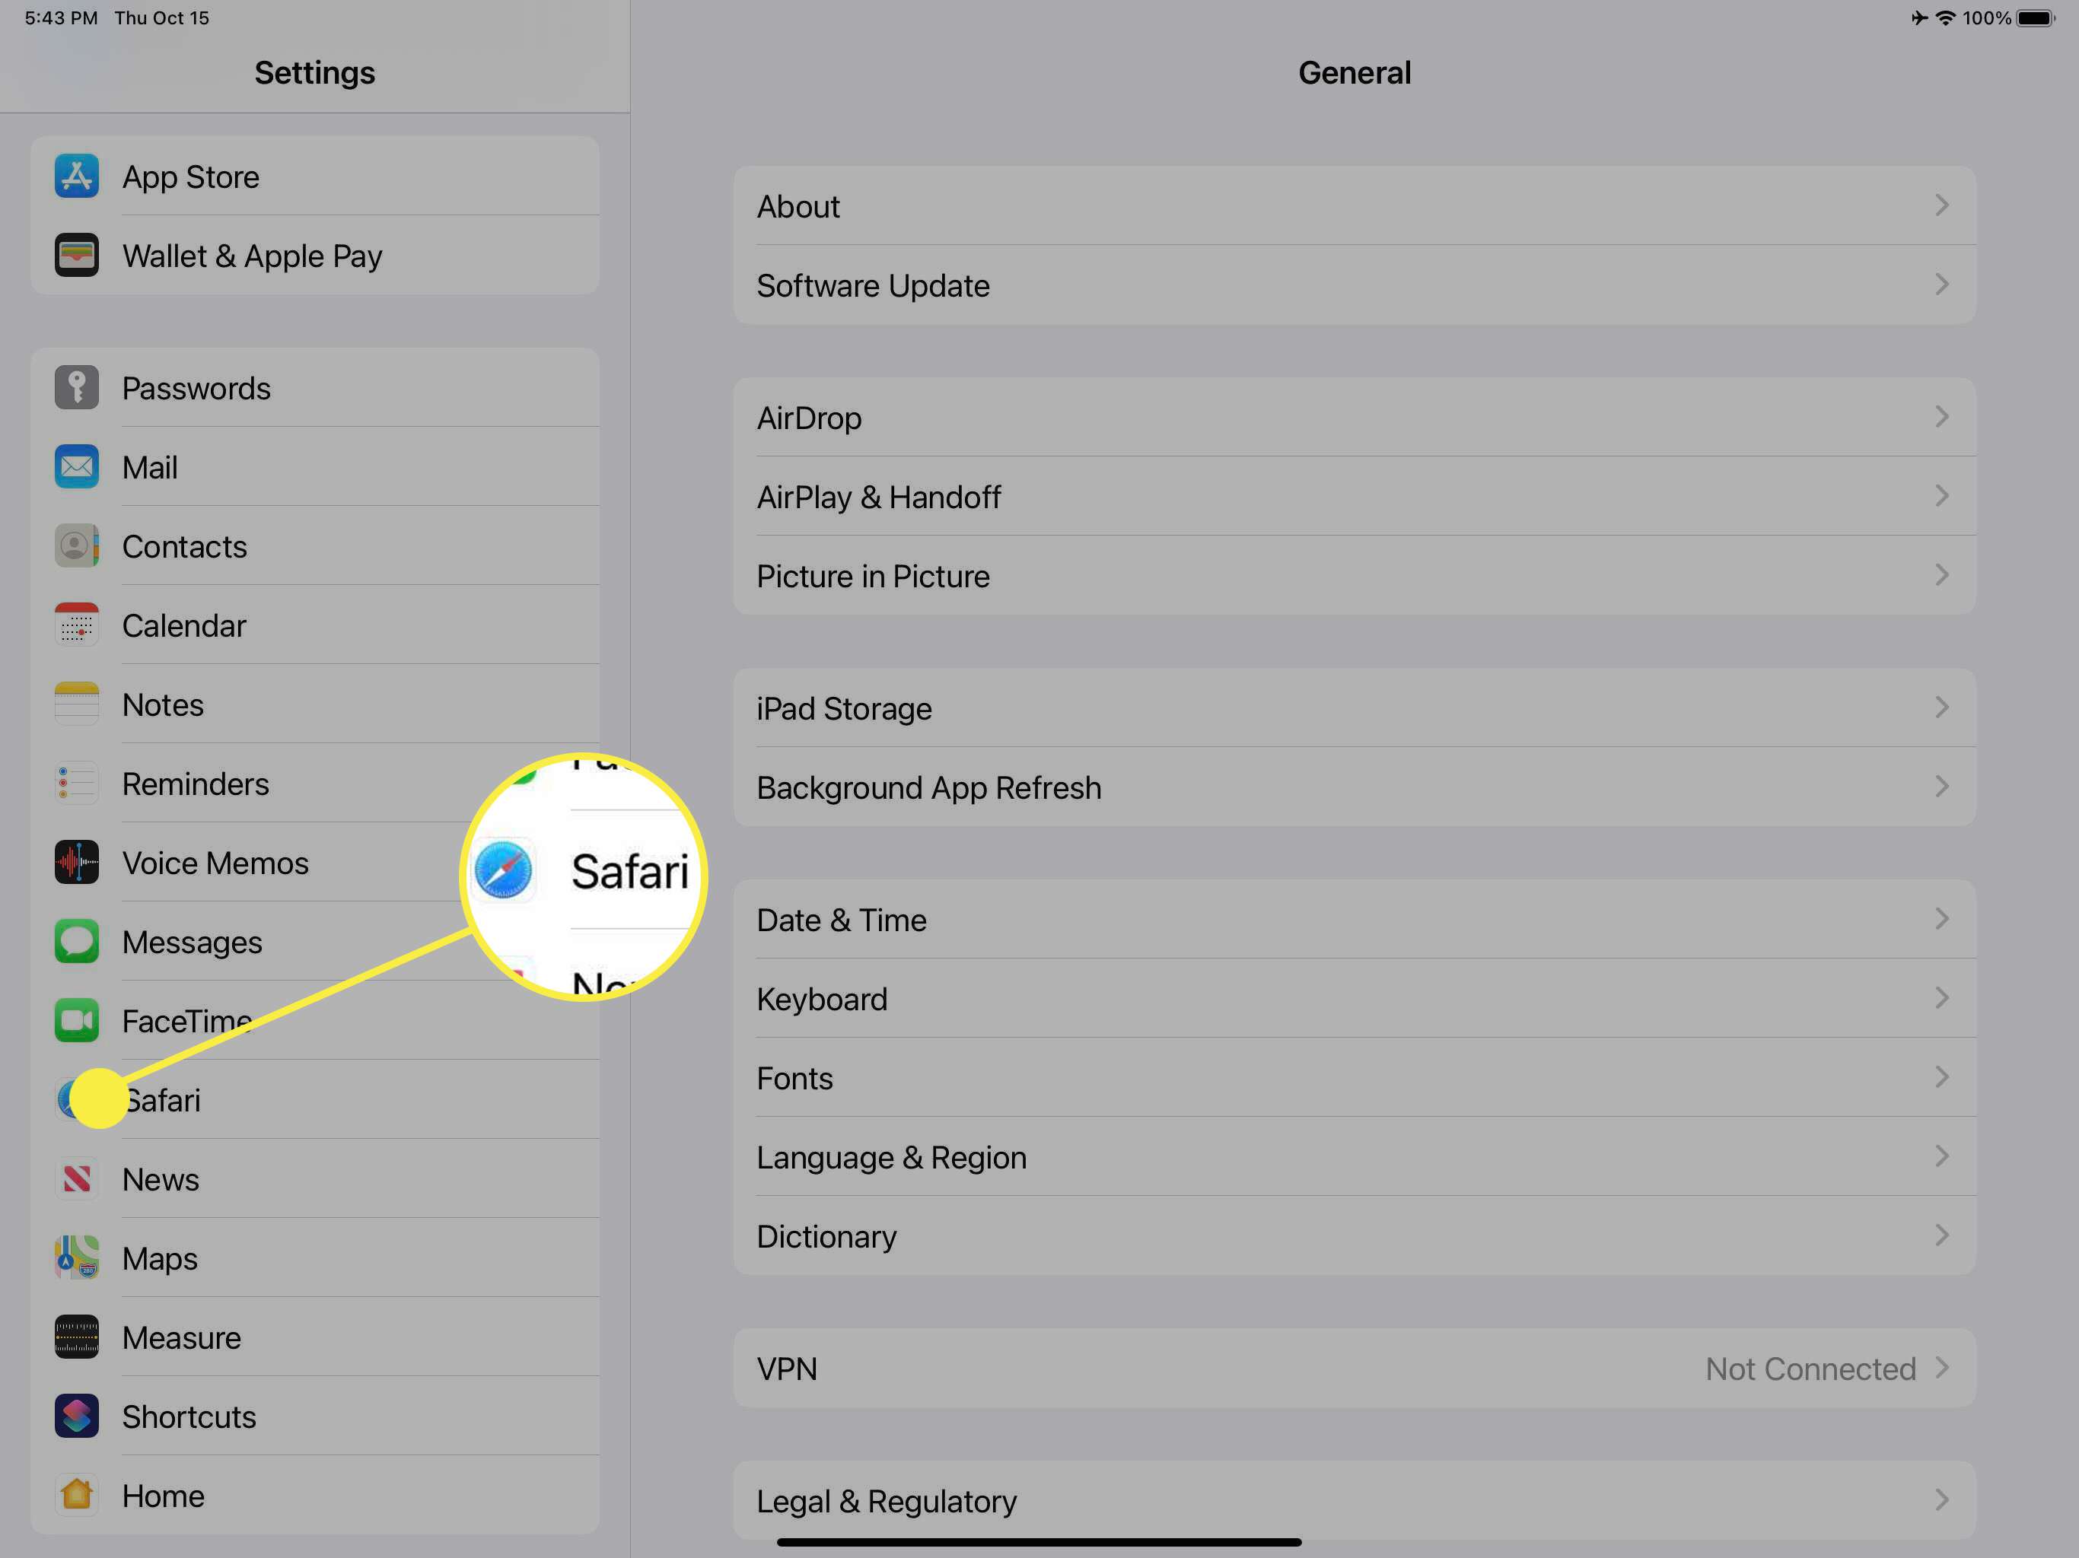2079x1558 pixels.
Task: Tap the 'News' label
Action: (x=161, y=1179)
